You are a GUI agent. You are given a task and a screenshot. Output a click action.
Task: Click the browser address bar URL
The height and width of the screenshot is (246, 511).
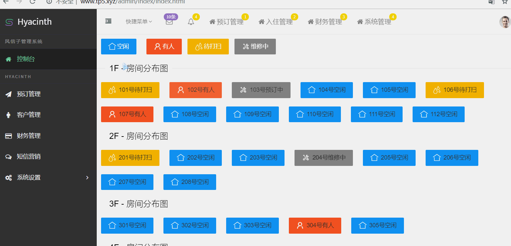[x=132, y=2]
